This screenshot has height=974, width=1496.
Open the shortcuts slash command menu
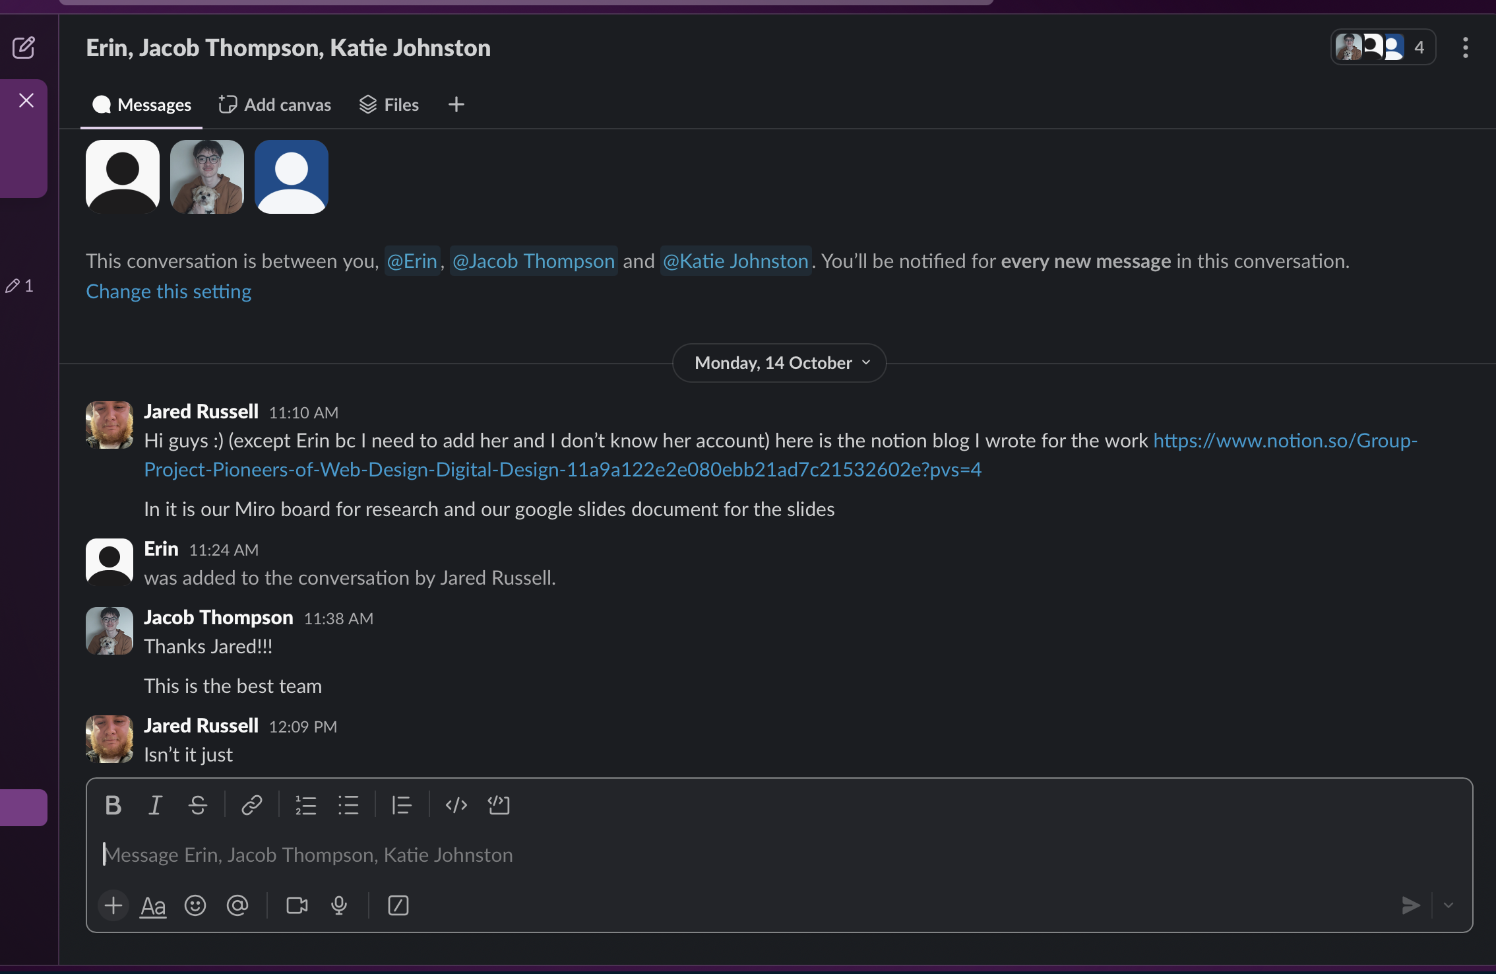pos(398,905)
